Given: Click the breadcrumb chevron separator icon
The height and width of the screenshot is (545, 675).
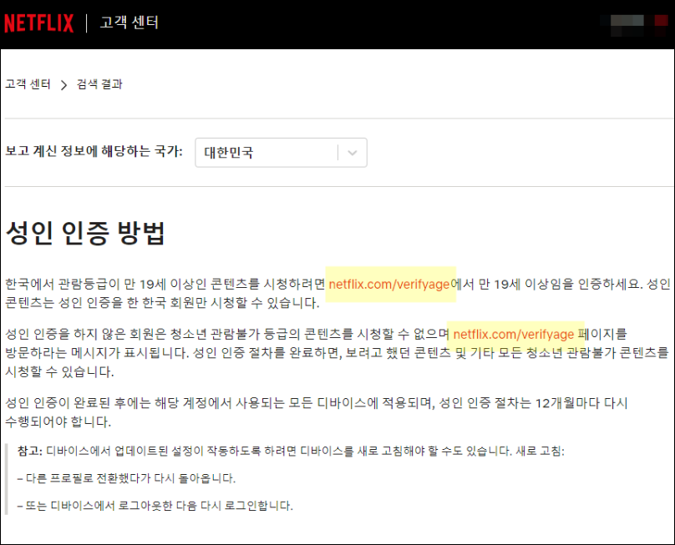Looking at the screenshot, I should click(63, 85).
